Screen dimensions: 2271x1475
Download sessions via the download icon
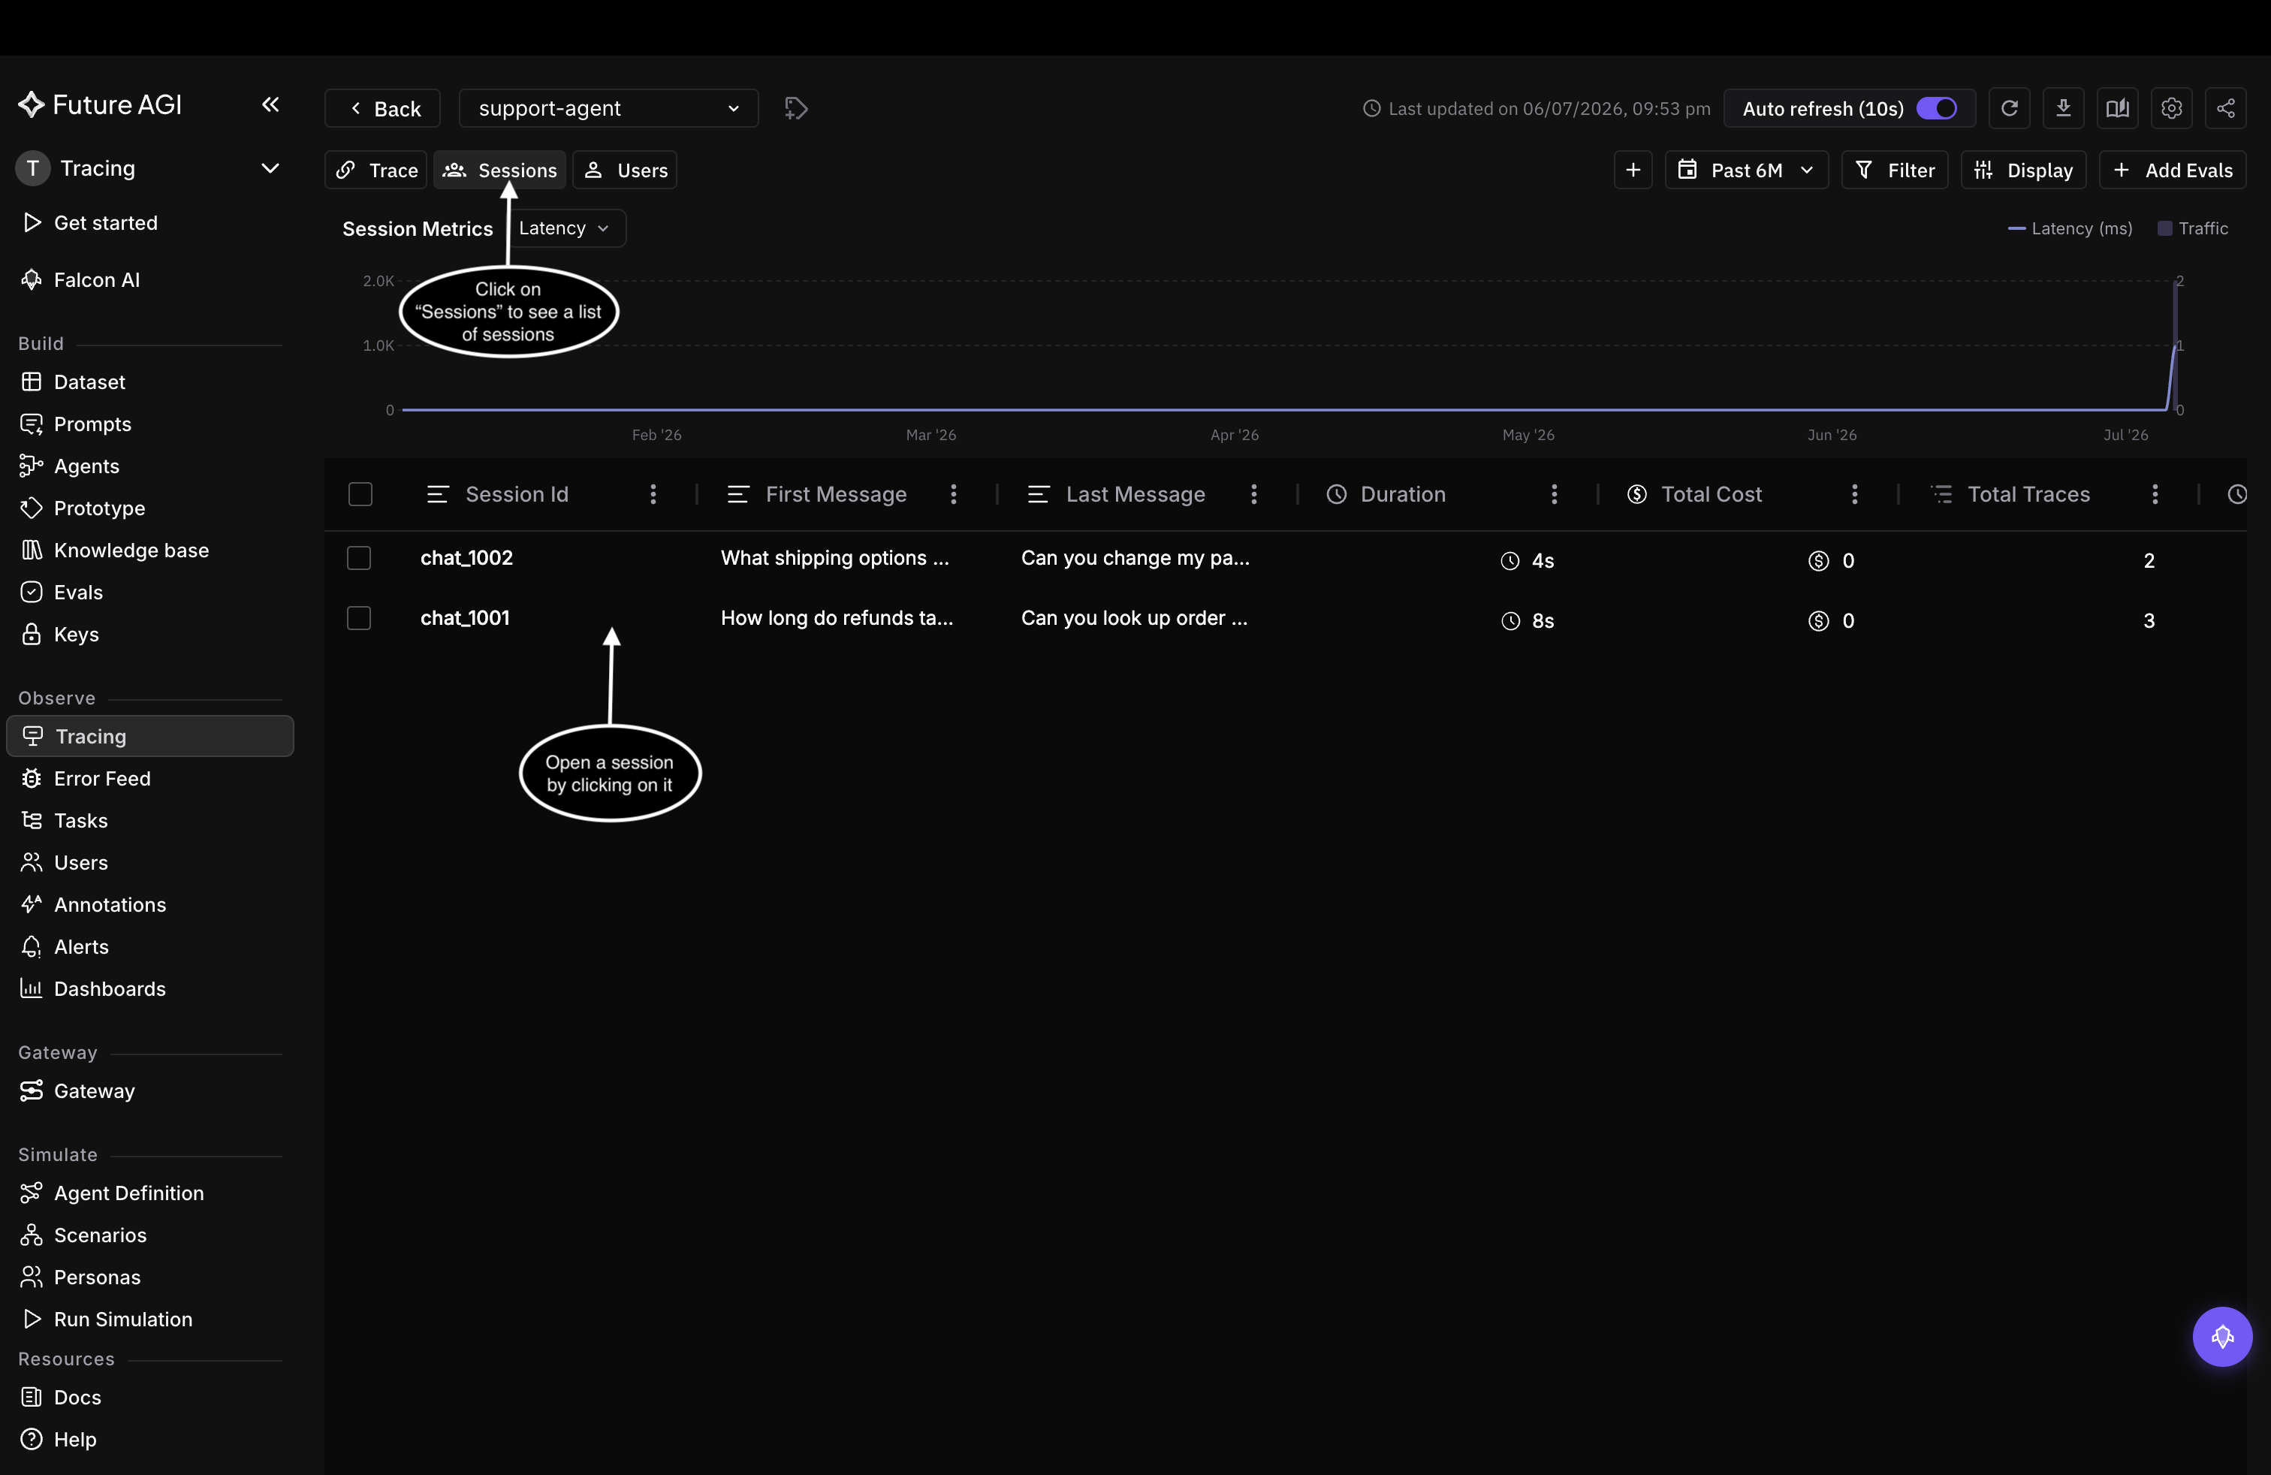pyautogui.click(x=2063, y=108)
